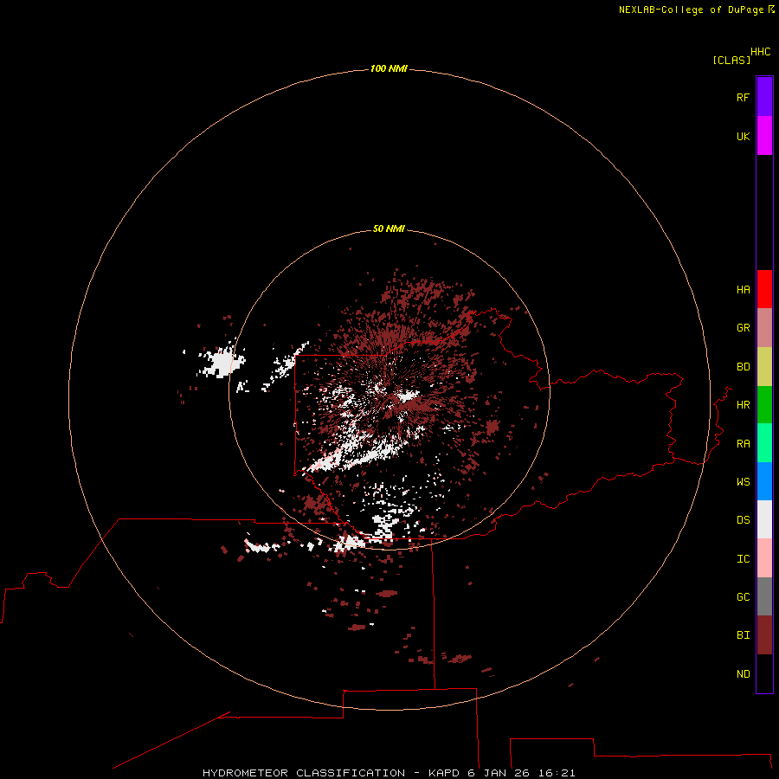Screen dimensions: 779x779
Task: Click the NEXLAB-College of DuPage credit text
Action: point(691,10)
